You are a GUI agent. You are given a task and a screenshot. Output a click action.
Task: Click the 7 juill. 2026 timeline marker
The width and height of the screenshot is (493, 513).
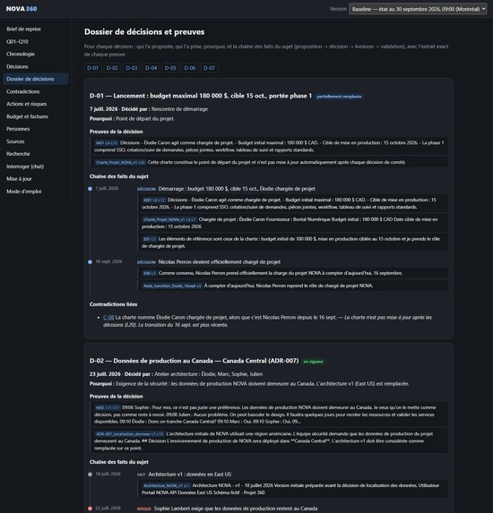pos(90,189)
